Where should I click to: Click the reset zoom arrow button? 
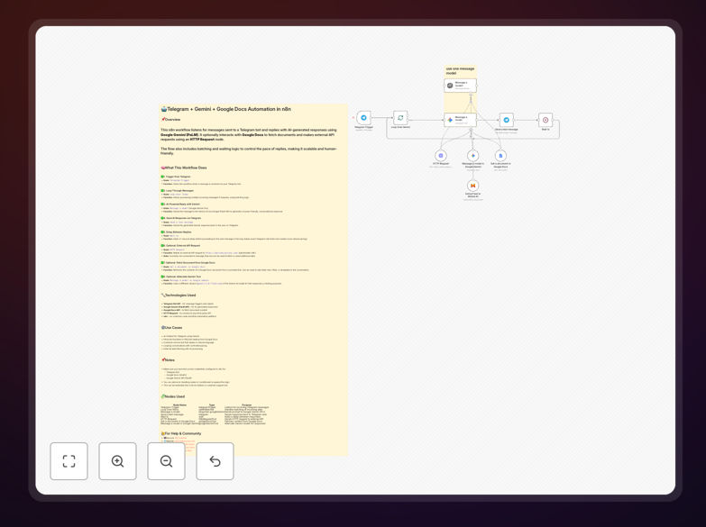[x=215, y=461]
